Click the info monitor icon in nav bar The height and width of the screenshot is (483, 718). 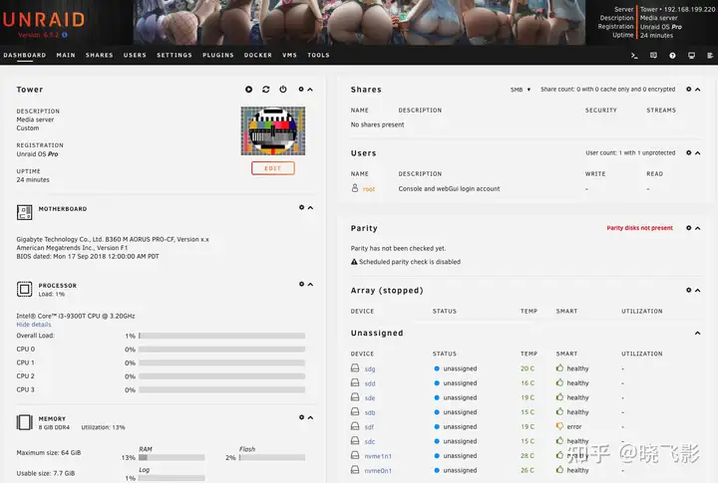click(691, 56)
